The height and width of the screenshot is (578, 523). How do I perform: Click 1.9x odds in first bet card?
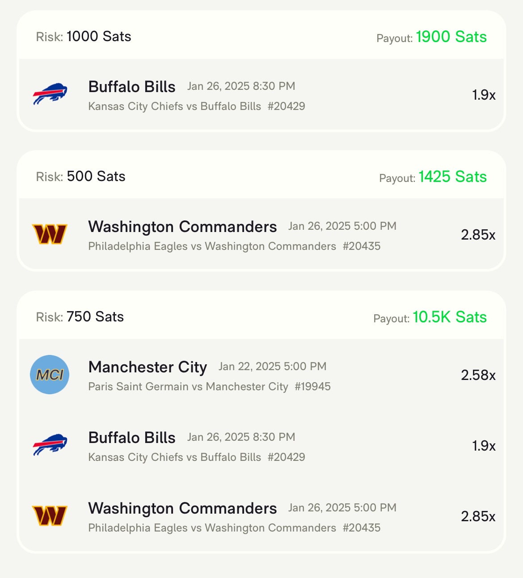pos(484,95)
